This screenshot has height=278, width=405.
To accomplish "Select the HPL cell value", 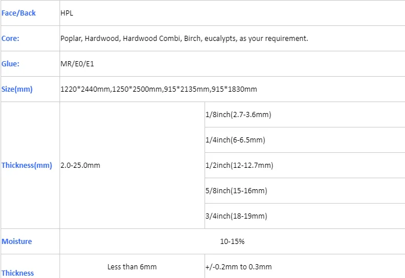I will pyautogui.click(x=68, y=13).
